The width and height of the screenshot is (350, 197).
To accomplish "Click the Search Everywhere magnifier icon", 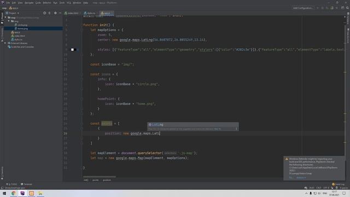I will coord(347,8).
